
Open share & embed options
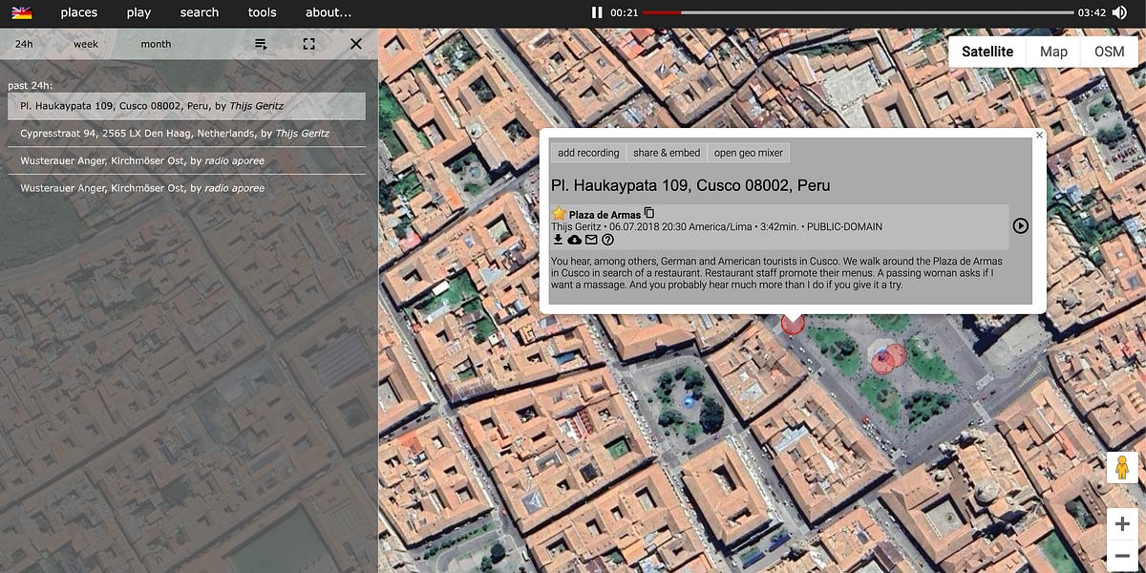tap(667, 153)
